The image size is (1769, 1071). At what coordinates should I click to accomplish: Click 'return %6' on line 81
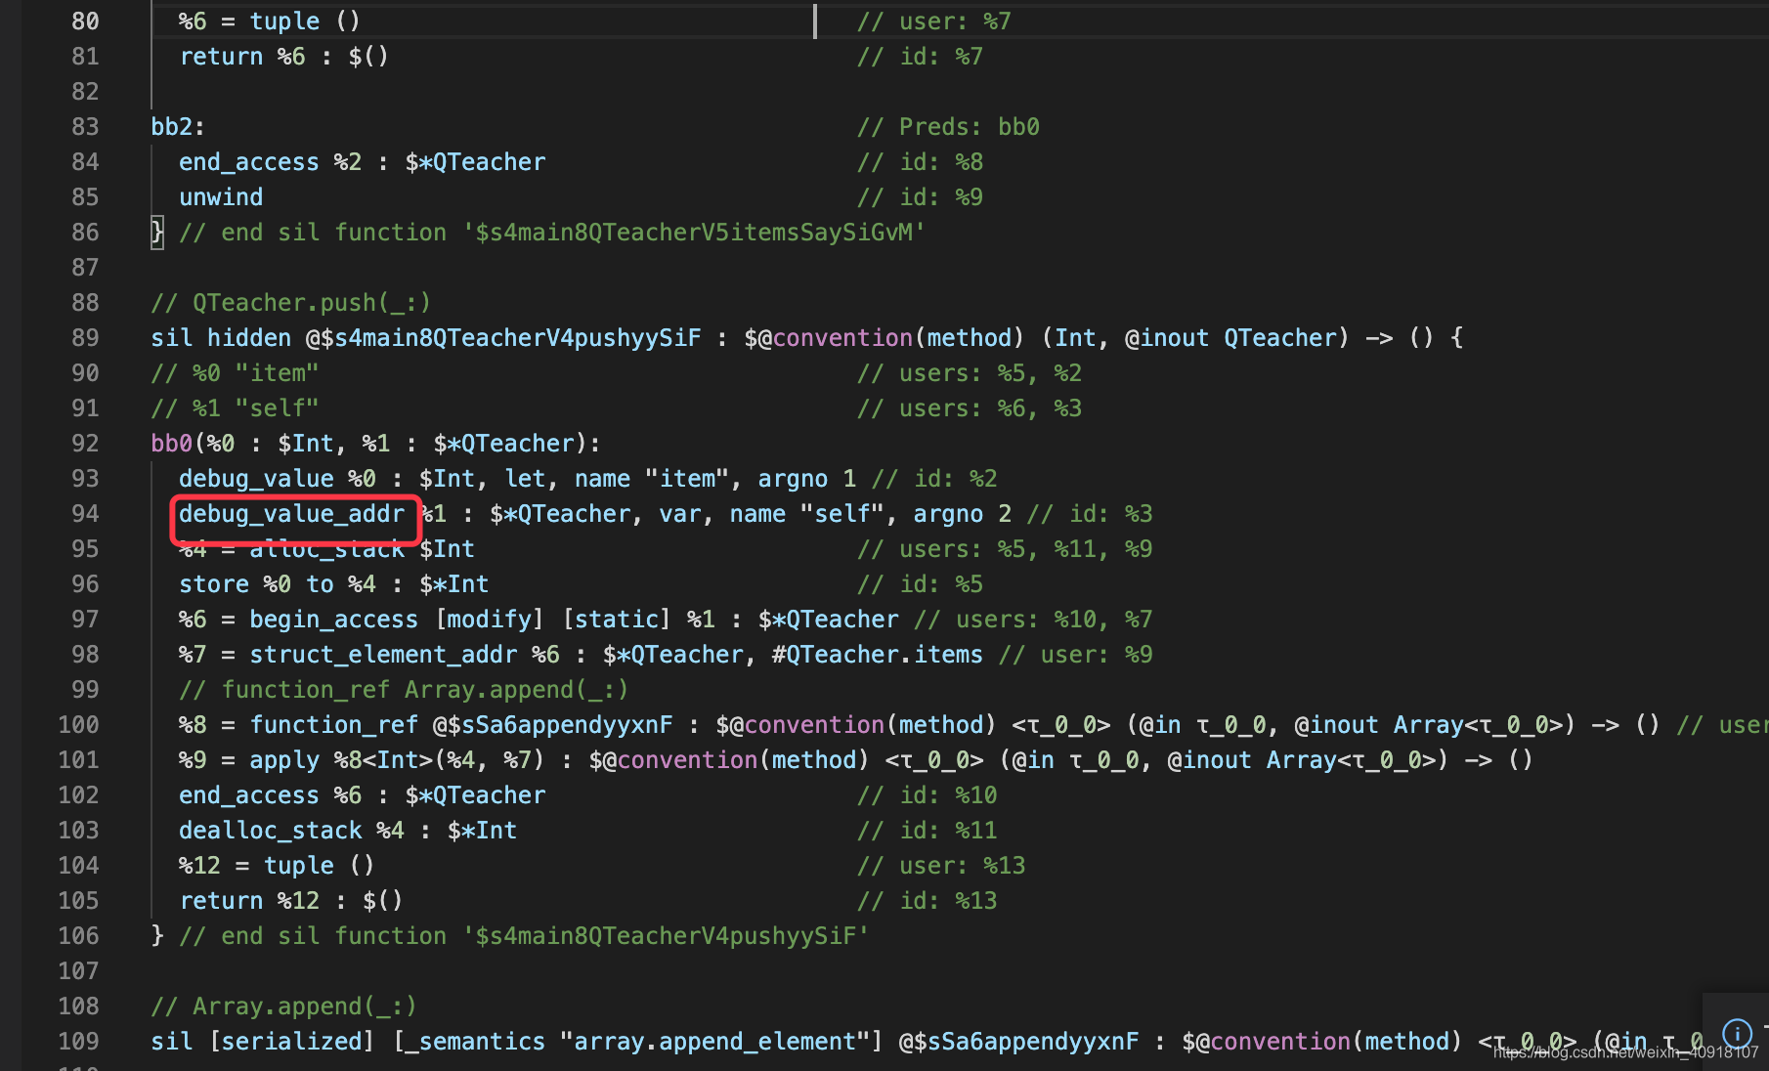click(242, 57)
